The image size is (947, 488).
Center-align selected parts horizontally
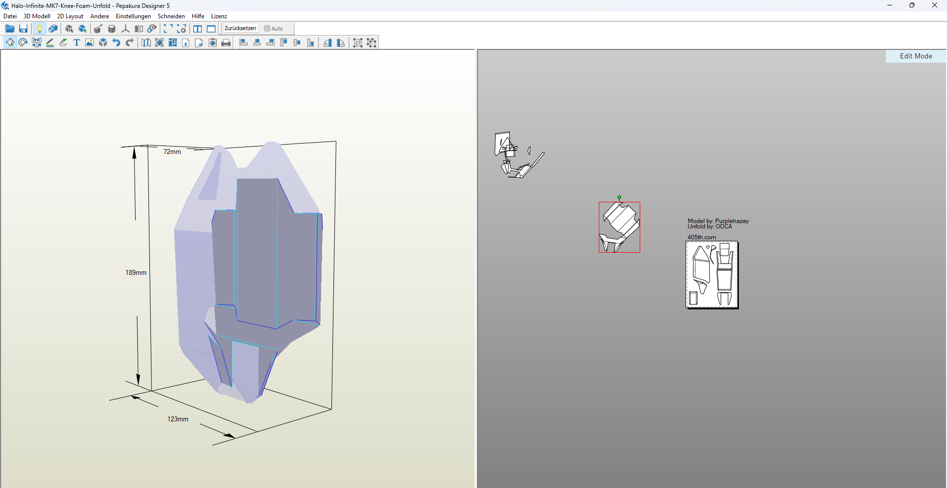click(x=257, y=42)
